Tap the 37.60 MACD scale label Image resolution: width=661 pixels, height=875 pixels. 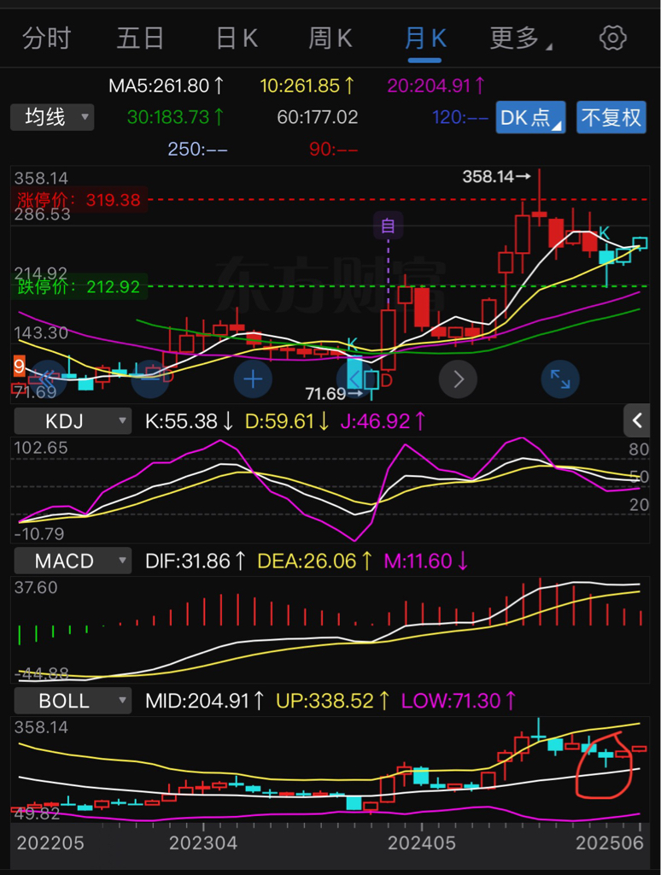click(36, 588)
